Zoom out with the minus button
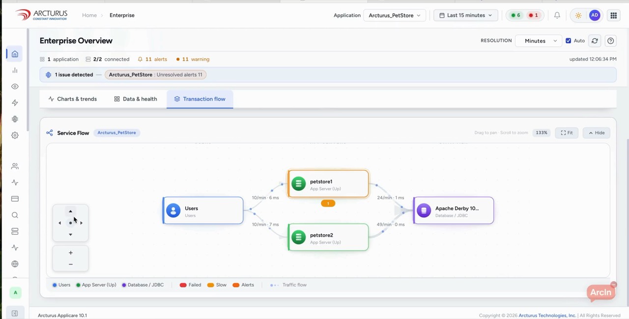Viewport: 629px width, 319px height. pos(70,265)
